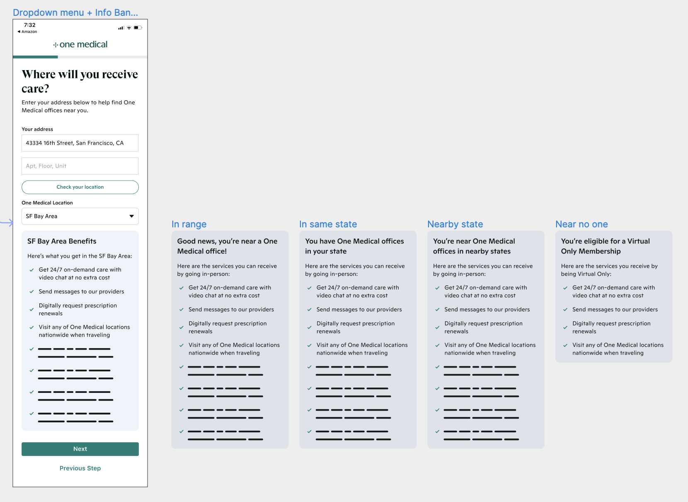The height and width of the screenshot is (502, 688).
Task: Select the Near no one label
Action: (x=581, y=224)
